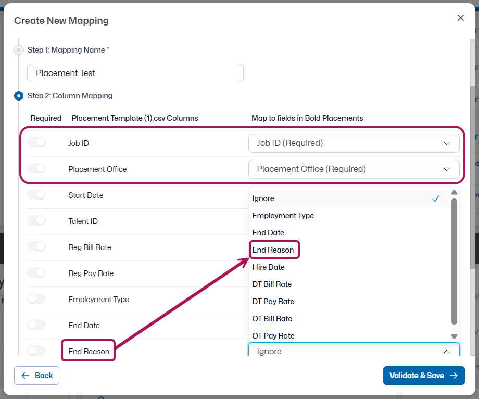479x399 pixels.
Task: Click the Reg Bill Rate column label
Action: pyautogui.click(x=90, y=247)
